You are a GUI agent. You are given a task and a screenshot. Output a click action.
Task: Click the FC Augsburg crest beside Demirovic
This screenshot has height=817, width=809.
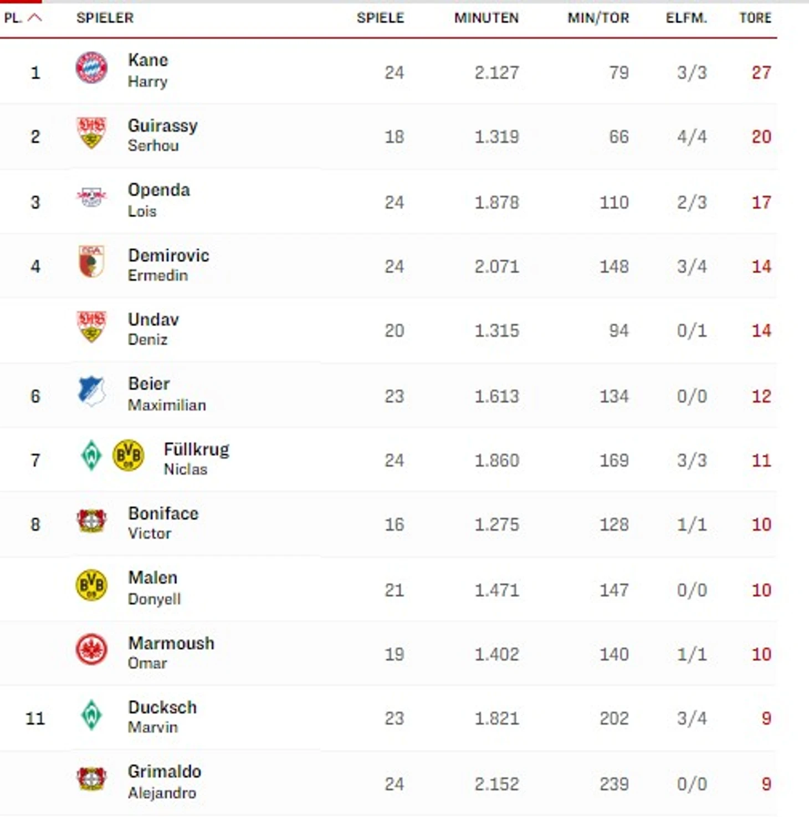click(91, 261)
